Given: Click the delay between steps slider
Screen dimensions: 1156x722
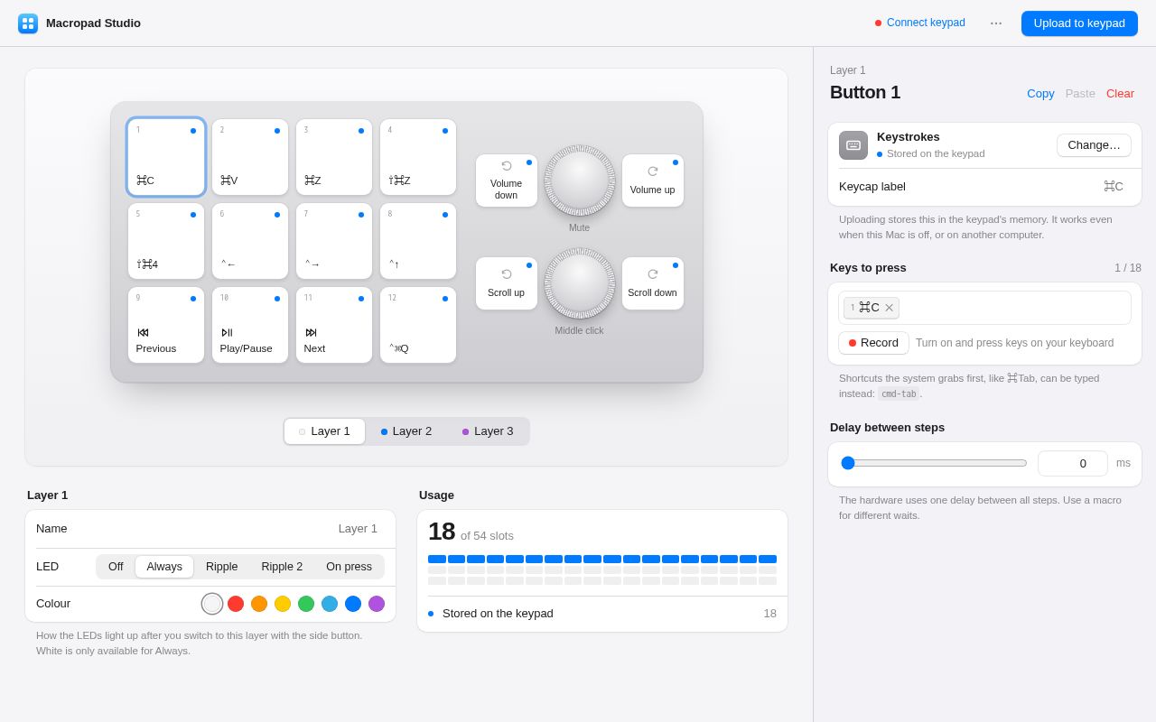Looking at the screenshot, I should click(x=934, y=463).
